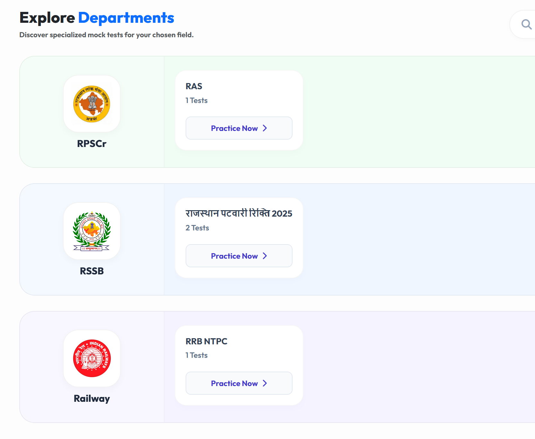
Task: Open the search magnifier icon
Action: tap(526, 24)
